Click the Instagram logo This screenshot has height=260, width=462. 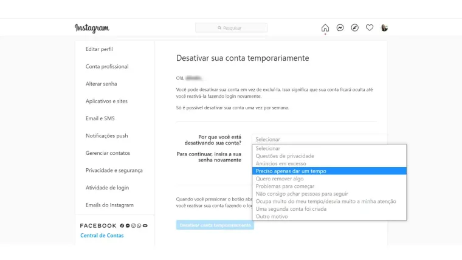[92, 28]
